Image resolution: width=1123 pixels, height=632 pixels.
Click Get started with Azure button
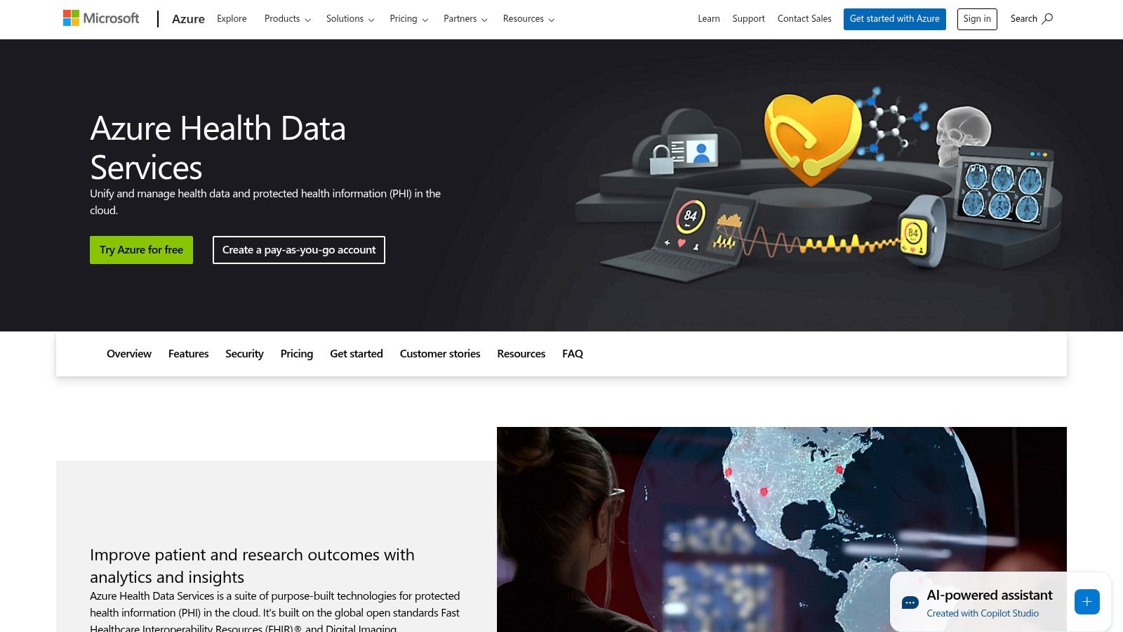(895, 19)
